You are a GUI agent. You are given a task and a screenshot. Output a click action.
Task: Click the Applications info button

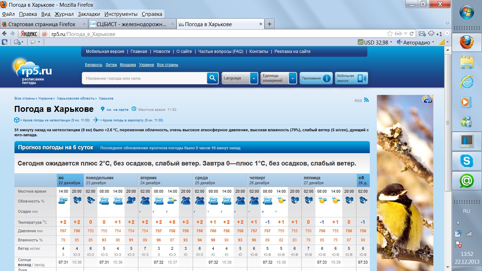pos(316,78)
